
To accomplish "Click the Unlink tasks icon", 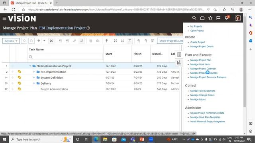I will pos(82,41).
